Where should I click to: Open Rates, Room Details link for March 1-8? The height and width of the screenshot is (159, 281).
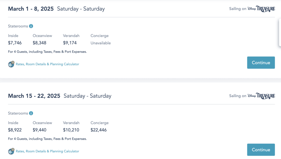[47, 64]
